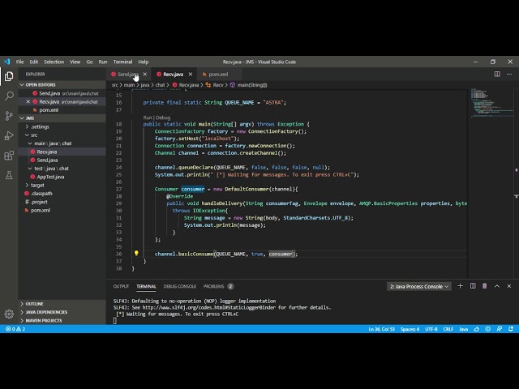This screenshot has height=389, width=519.
Task: Open the Edit menu
Action: click(x=34, y=62)
